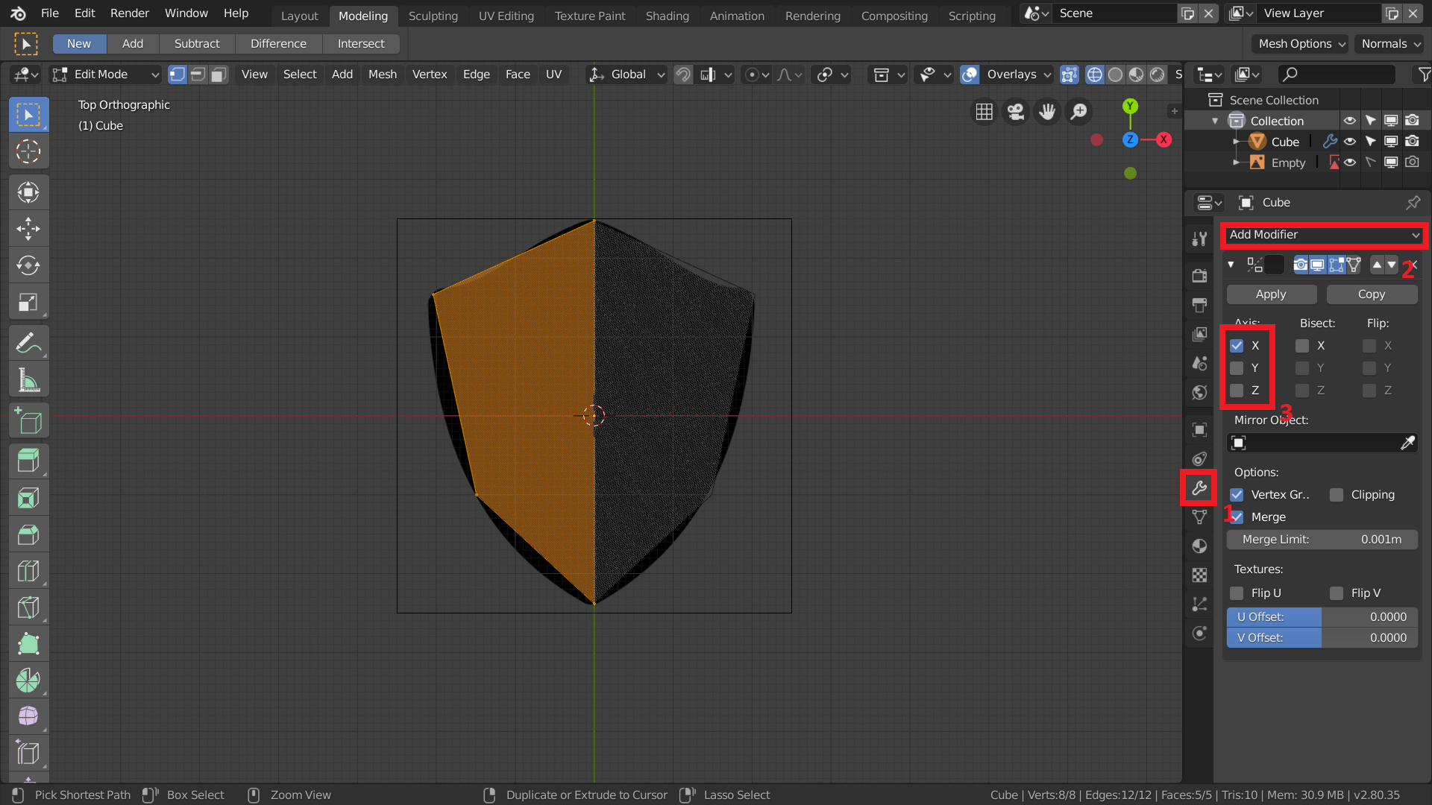Select the Cursor tool in left toolbar
This screenshot has width=1432, height=805.
pyautogui.click(x=28, y=151)
